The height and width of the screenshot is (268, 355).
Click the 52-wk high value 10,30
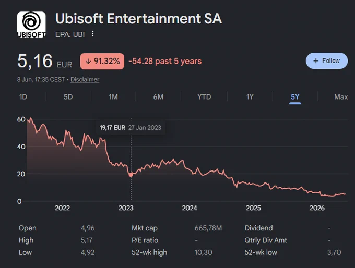point(203,252)
